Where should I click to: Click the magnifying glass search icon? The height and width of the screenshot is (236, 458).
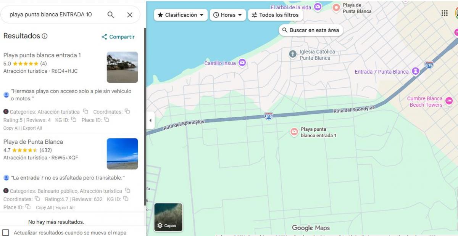[111, 15]
